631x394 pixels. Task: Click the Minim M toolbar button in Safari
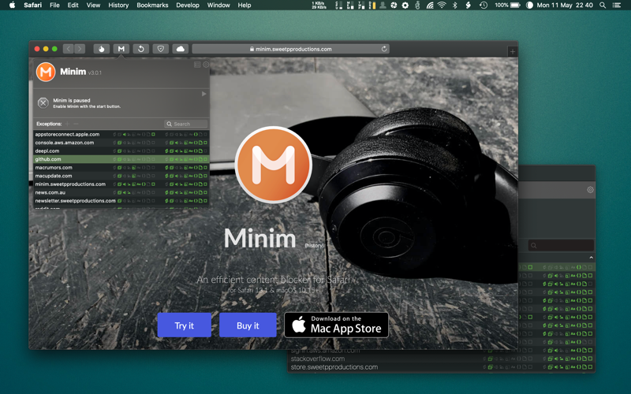[121, 49]
